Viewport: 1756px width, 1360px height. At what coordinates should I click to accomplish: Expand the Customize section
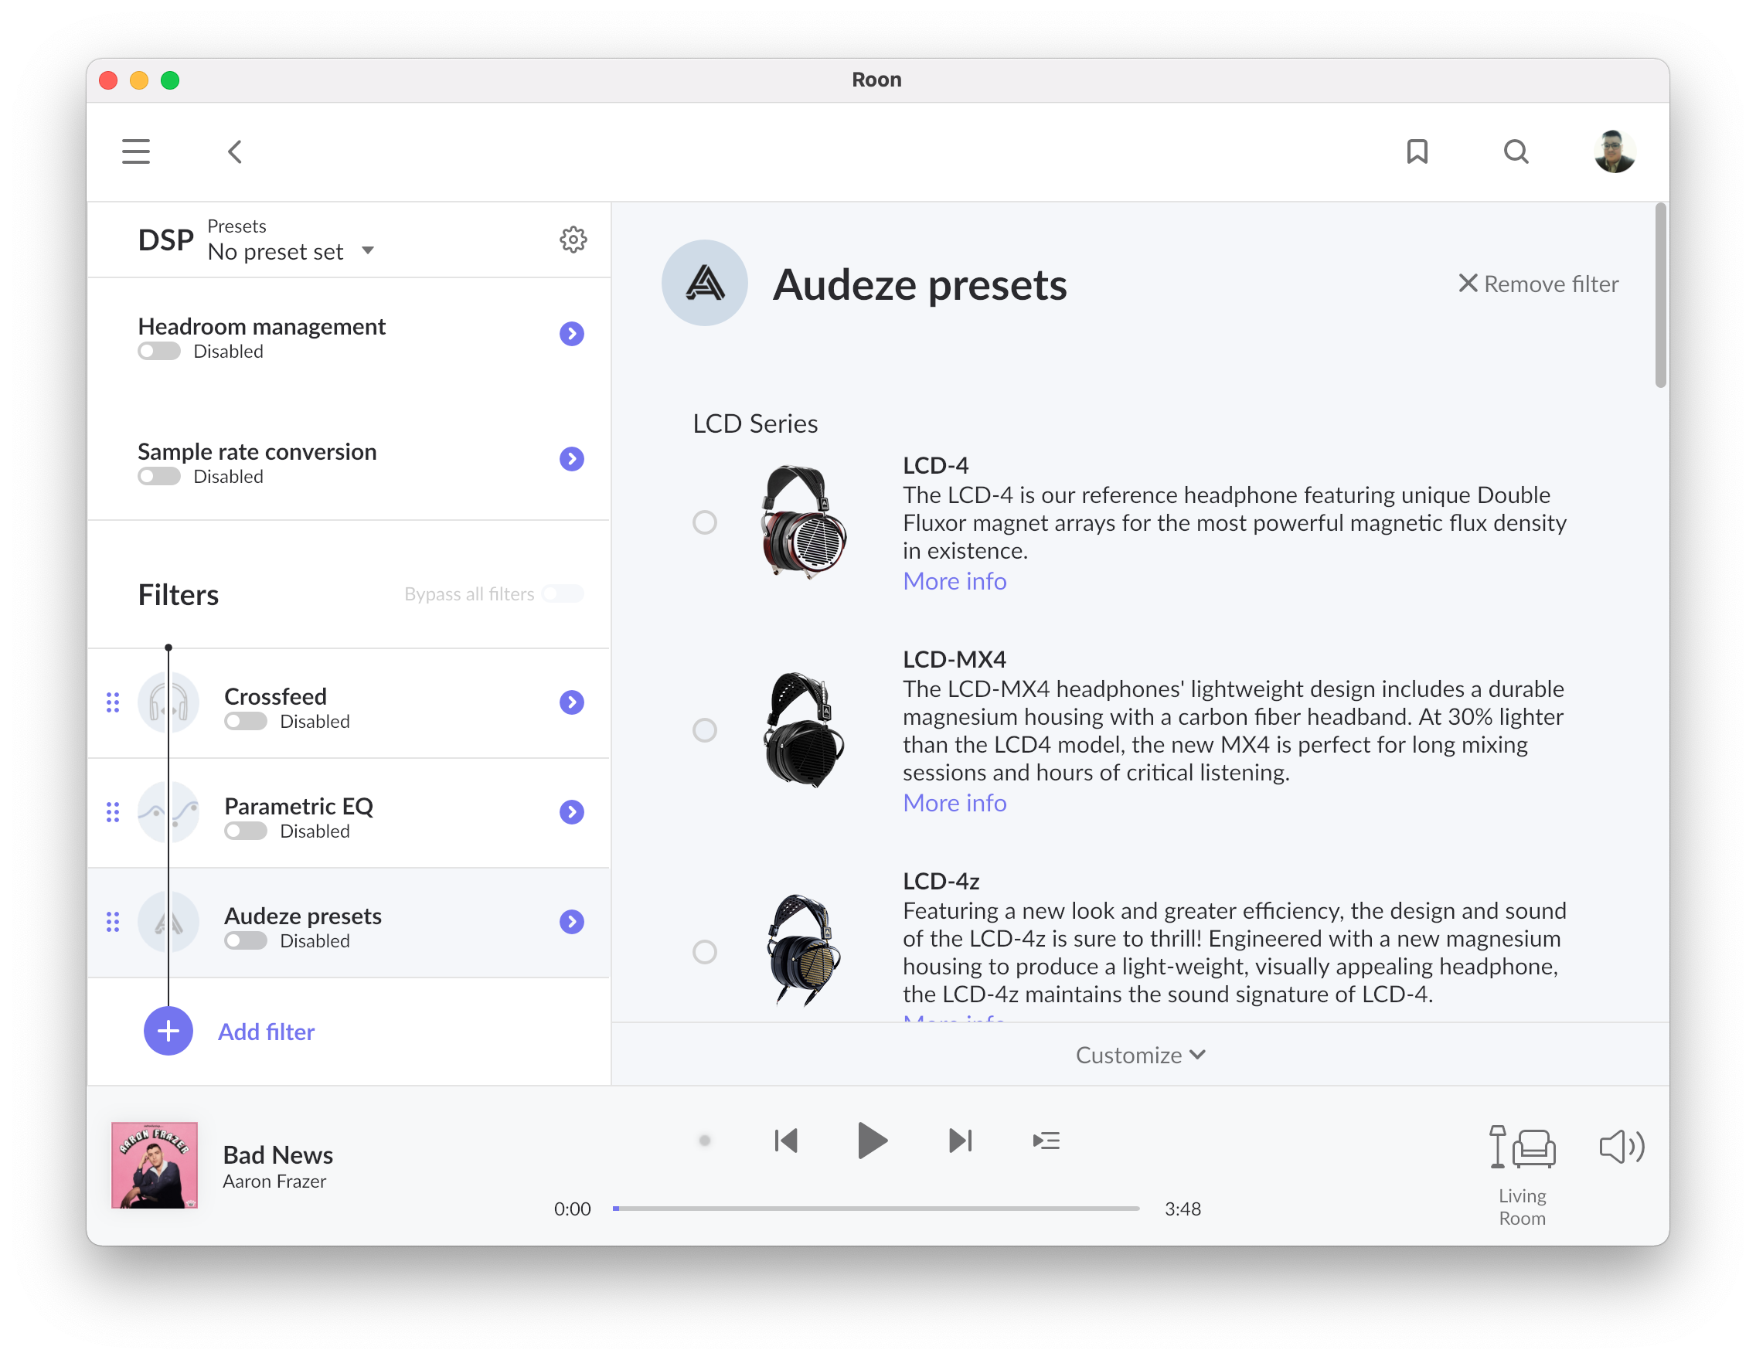(1139, 1055)
